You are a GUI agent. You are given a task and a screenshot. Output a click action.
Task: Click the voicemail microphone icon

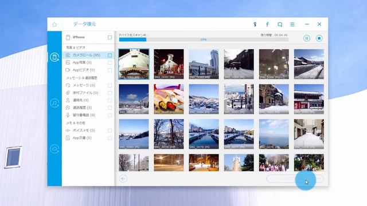tap(68, 115)
